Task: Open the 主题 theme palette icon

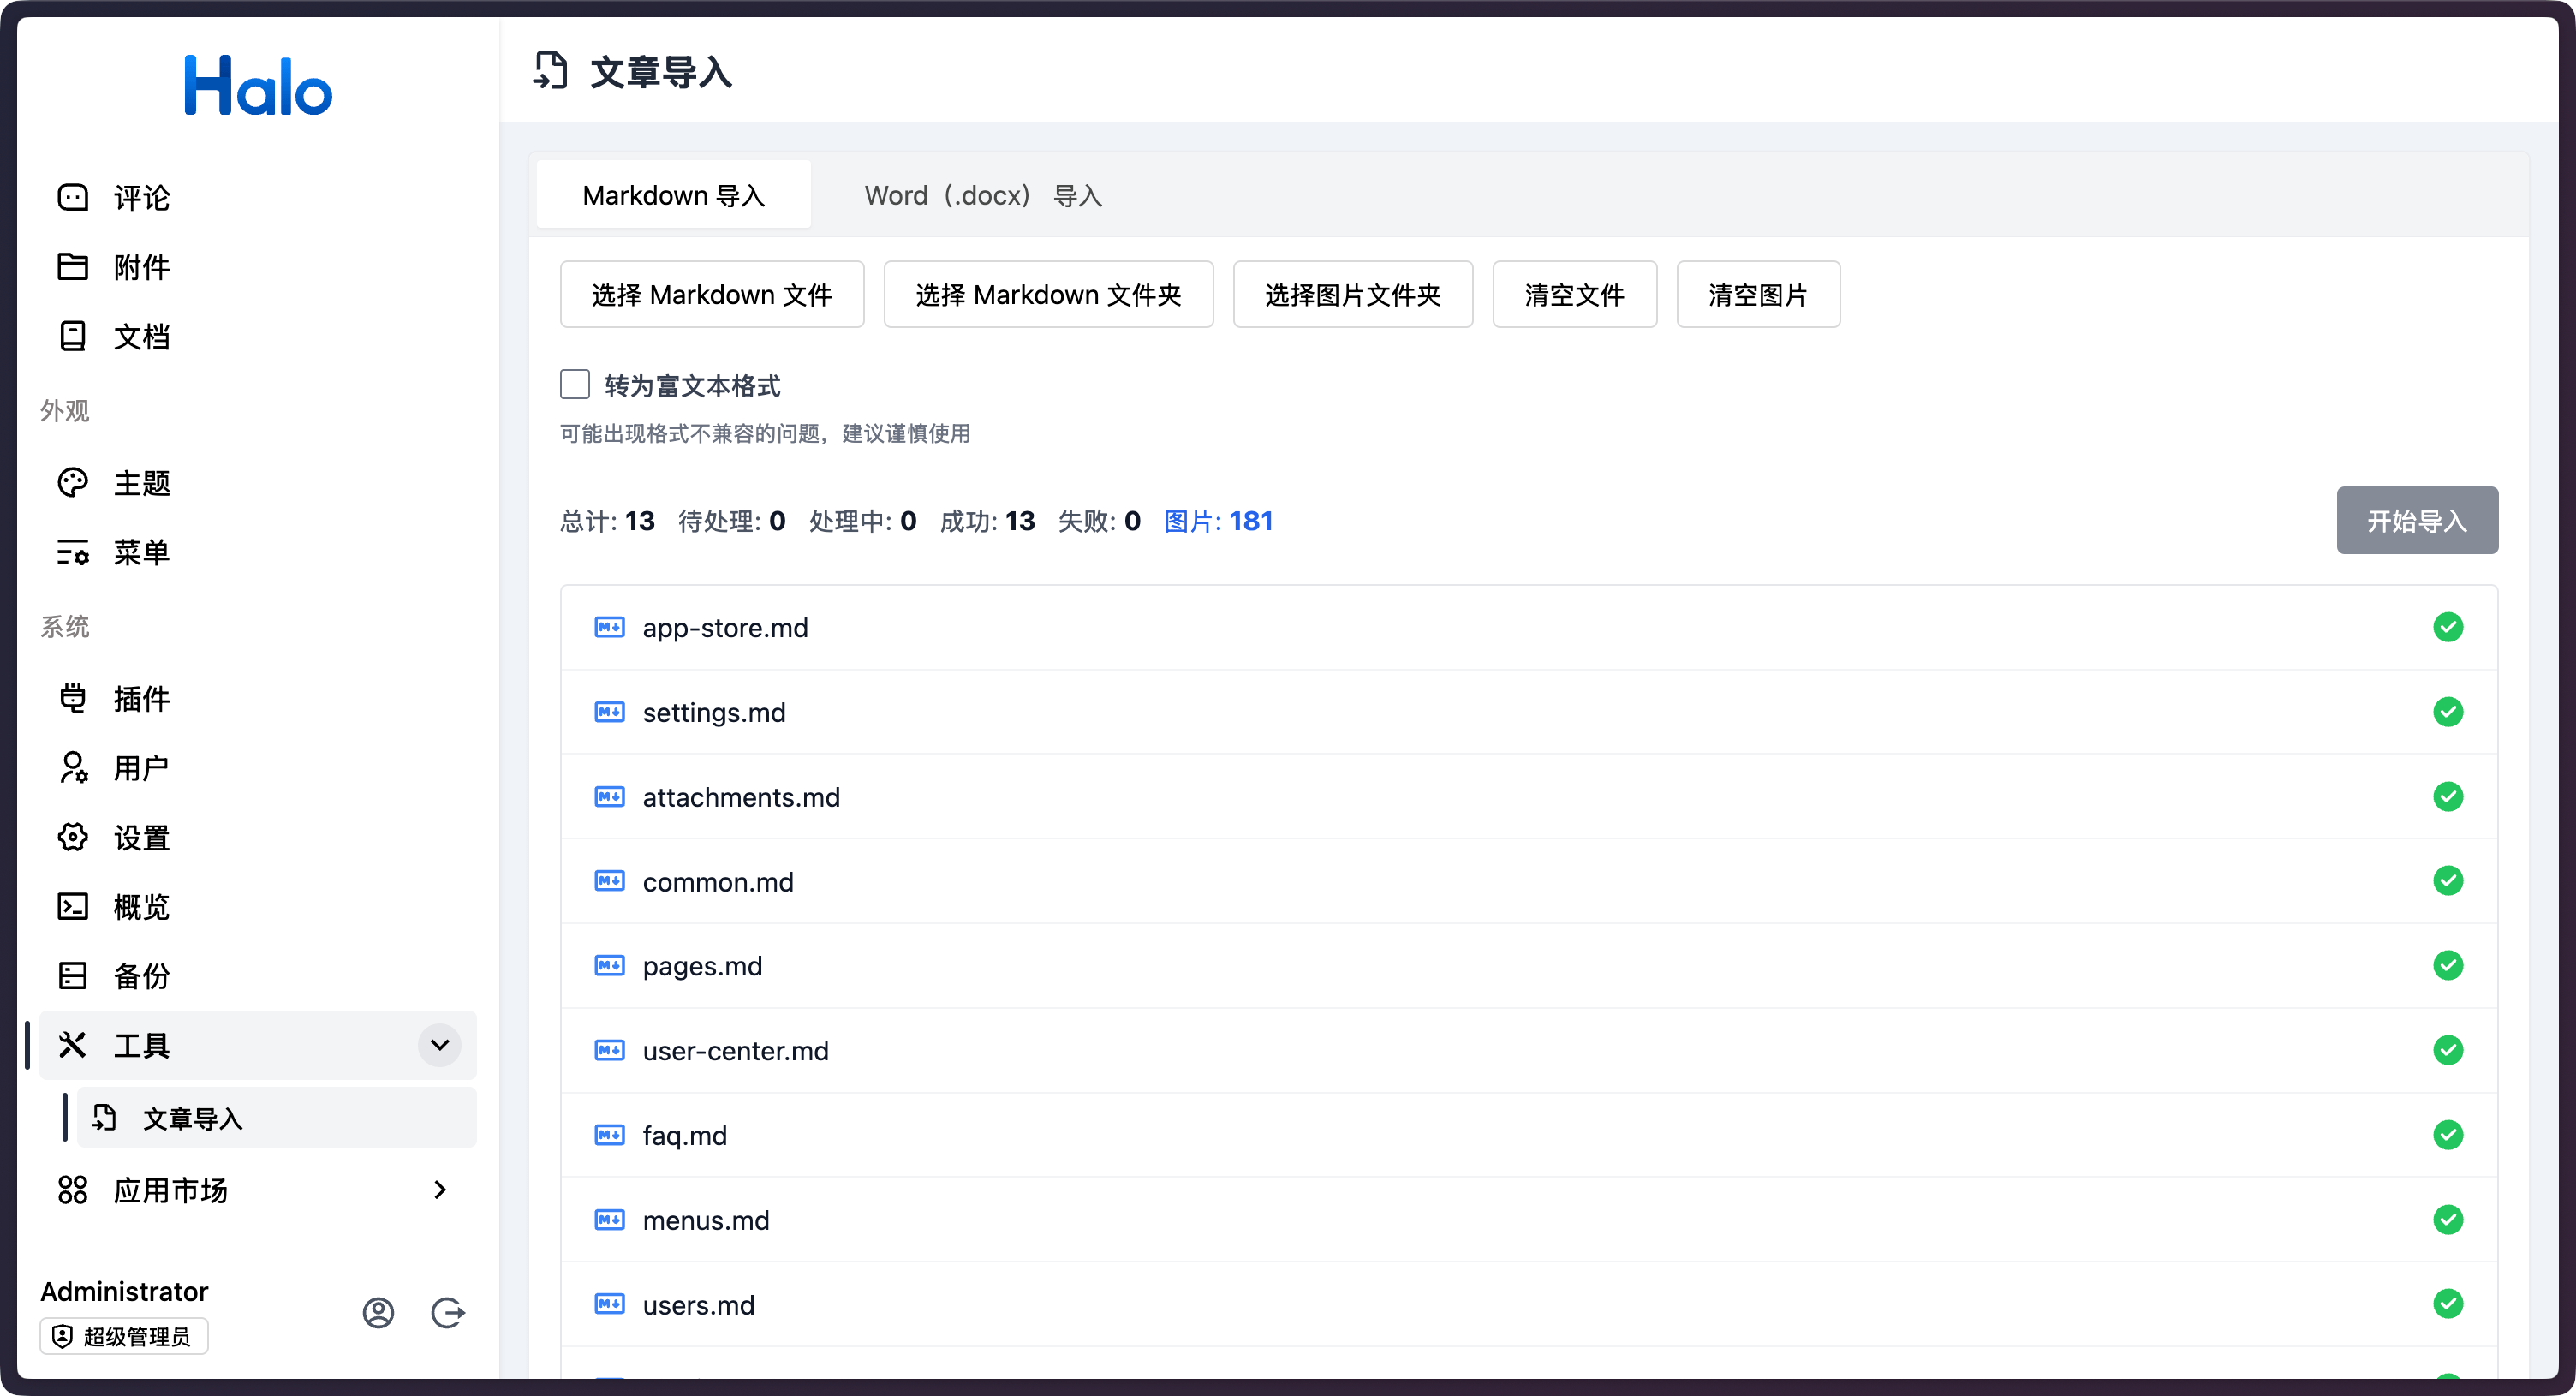Action: 73,483
